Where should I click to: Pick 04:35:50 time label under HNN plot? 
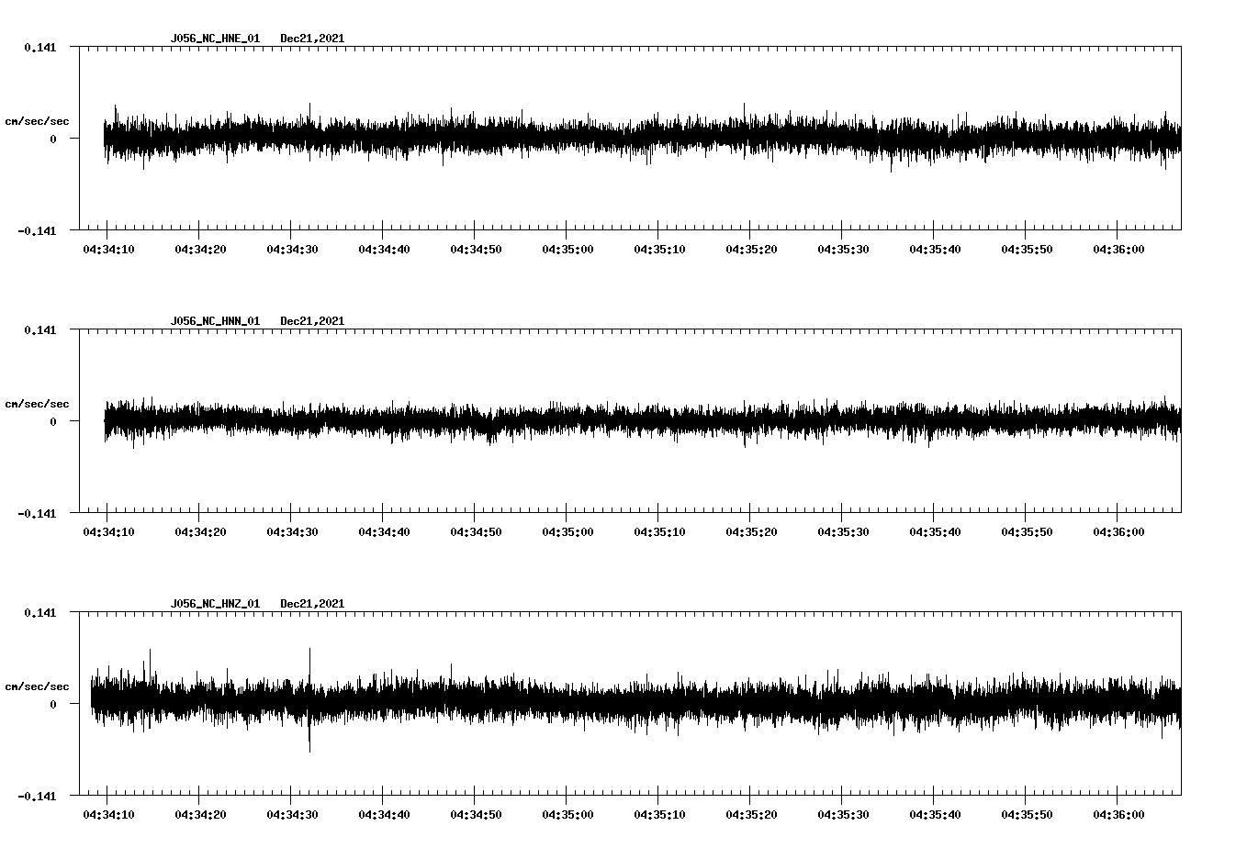point(1027,532)
